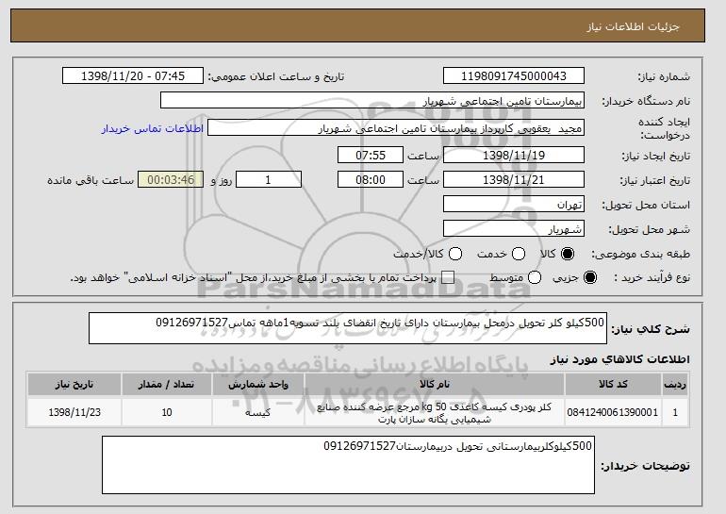Toggle the اسناد خزانه اسلامی payment checkbox

(x=448, y=278)
